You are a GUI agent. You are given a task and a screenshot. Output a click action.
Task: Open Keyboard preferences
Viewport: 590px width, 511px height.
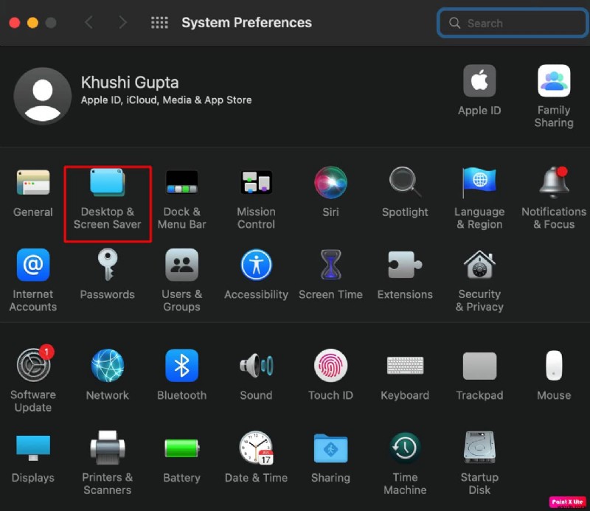coord(405,366)
